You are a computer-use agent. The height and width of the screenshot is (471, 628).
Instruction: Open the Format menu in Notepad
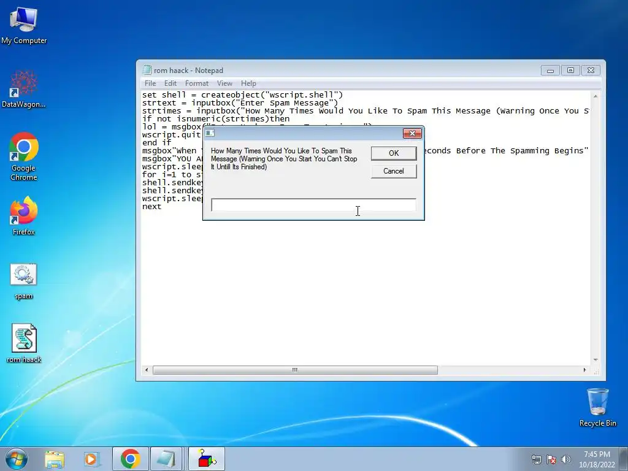[197, 83]
